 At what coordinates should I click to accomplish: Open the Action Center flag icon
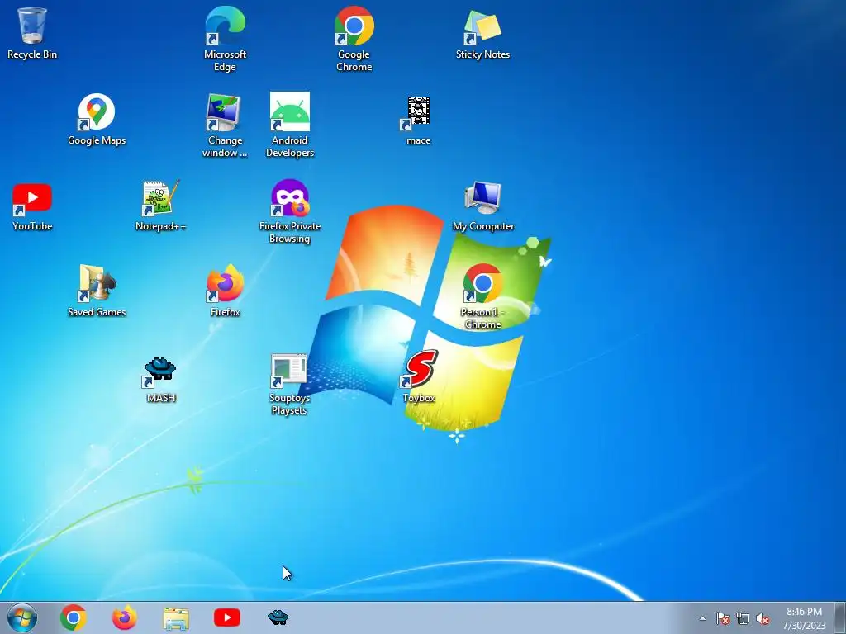(722, 618)
